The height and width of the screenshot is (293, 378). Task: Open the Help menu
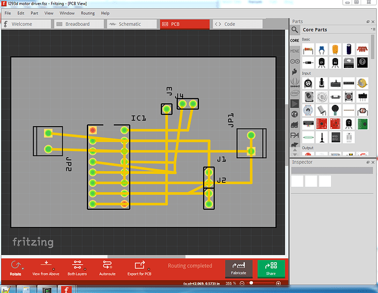pyautogui.click(x=105, y=13)
